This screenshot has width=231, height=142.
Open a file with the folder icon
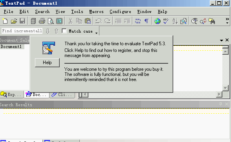click(x=14, y=21)
